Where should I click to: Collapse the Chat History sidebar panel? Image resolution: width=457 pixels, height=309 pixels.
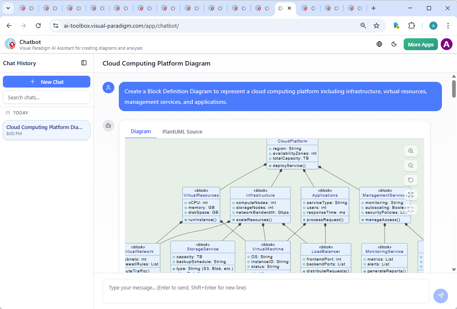pyautogui.click(x=84, y=63)
